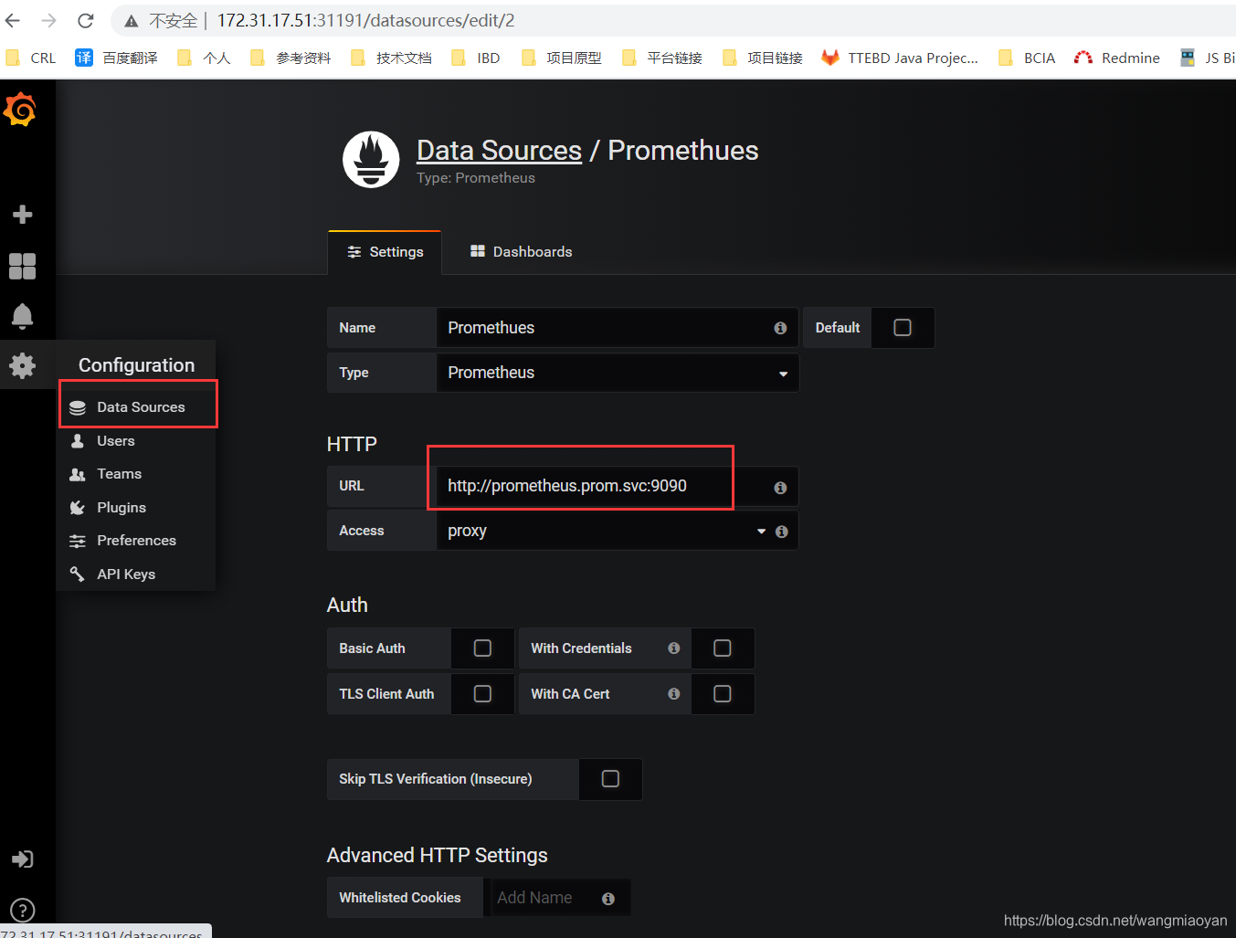1236x938 pixels.
Task: Open the Create plus icon in sidebar
Action: pos(22,215)
